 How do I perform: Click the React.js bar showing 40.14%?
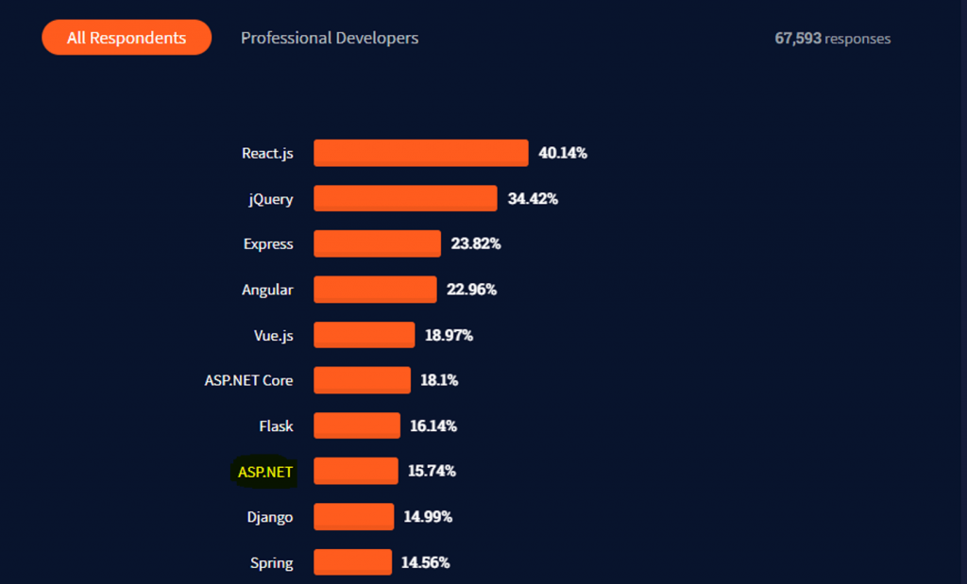click(420, 153)
